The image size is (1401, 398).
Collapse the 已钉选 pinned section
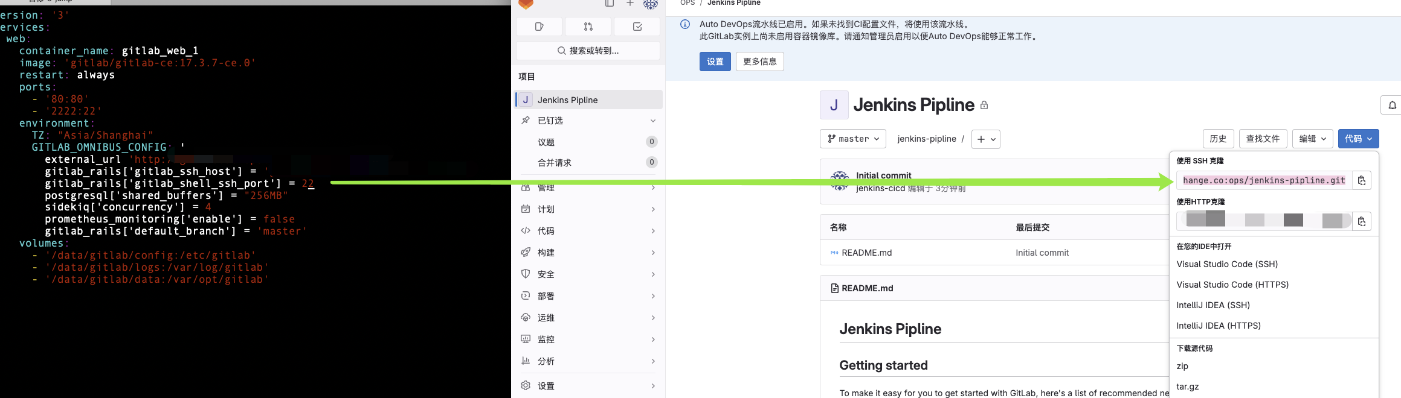click(652, 121)
